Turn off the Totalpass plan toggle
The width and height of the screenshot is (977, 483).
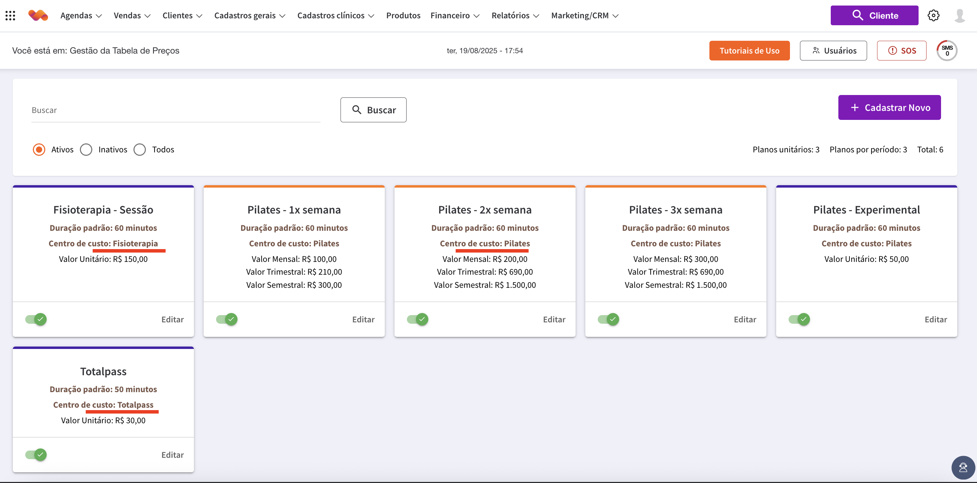point(36,455)
